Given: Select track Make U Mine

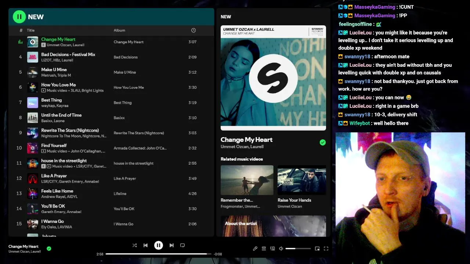Looking at the screenshot, I should pos(54,70).
